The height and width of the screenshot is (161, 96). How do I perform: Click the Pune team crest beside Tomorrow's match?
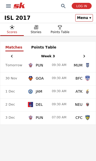(30, 65)
